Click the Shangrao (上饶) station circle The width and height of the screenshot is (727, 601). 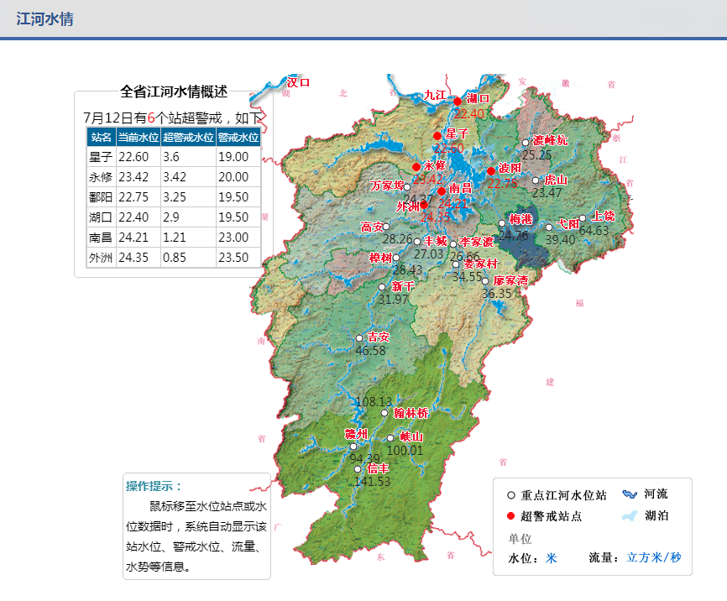point(583,218)
